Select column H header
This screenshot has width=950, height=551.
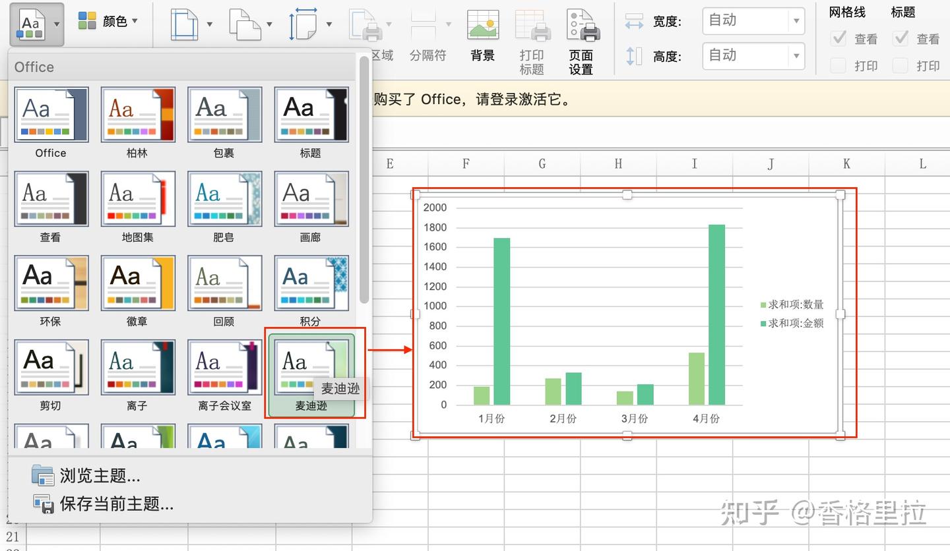pos(618,163)
